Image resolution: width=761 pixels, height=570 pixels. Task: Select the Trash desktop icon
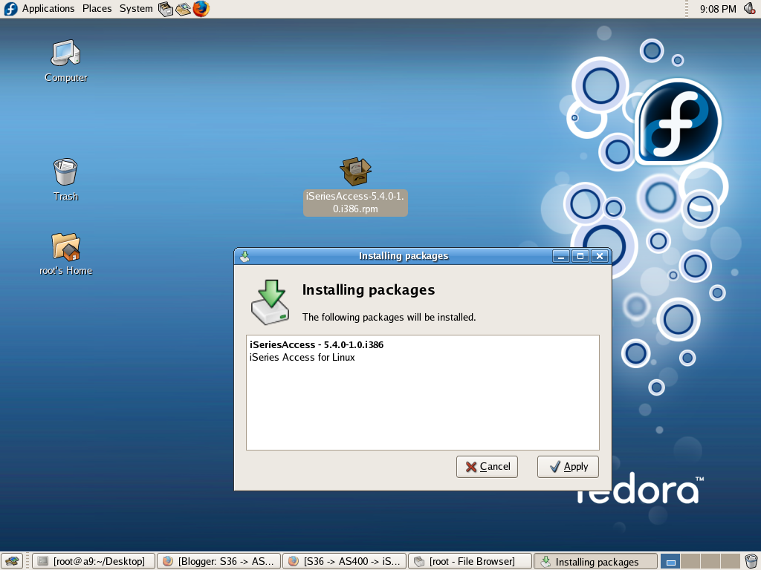click(x=65, y=180)
